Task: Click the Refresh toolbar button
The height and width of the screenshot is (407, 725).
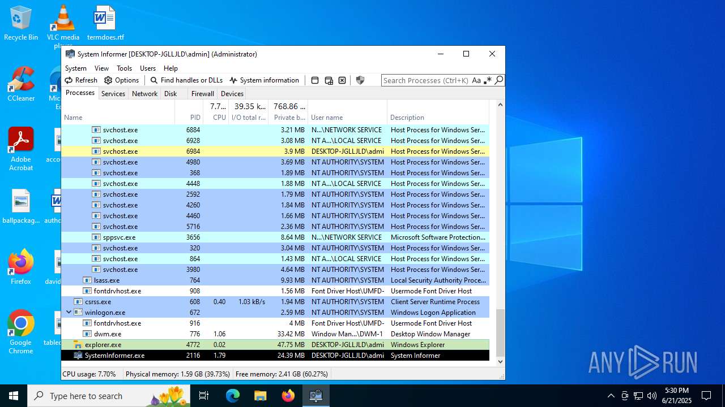Action: pos(81,80)
